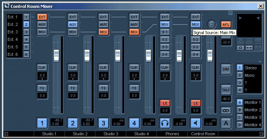
Task: Enable TE talkback on Studio 1
Action: point(42,88)
